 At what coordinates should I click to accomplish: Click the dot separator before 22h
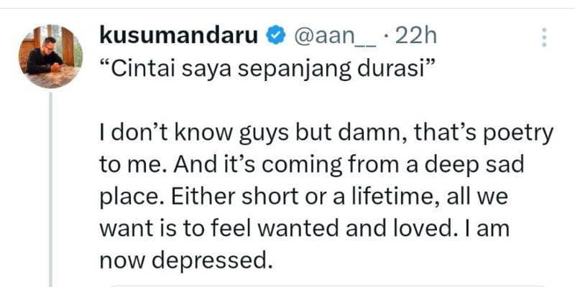tap(386, 34)
